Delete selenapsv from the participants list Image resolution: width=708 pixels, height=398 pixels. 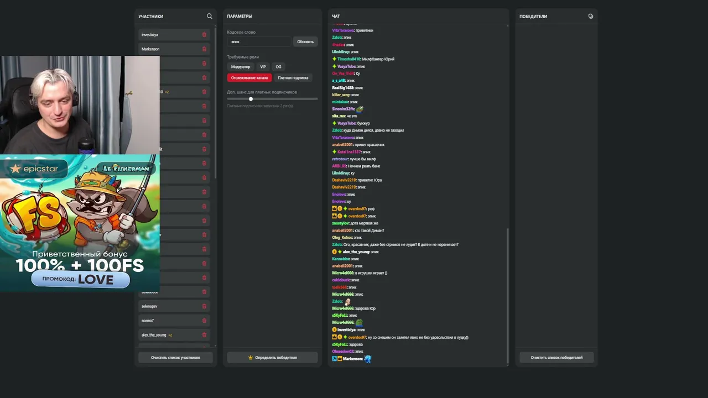point(204,306)
